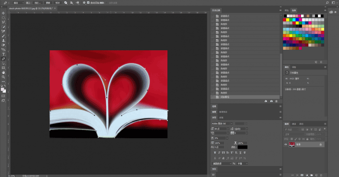Toggle the Auto Add/Delete checkbox in options bar

point(88,3)
